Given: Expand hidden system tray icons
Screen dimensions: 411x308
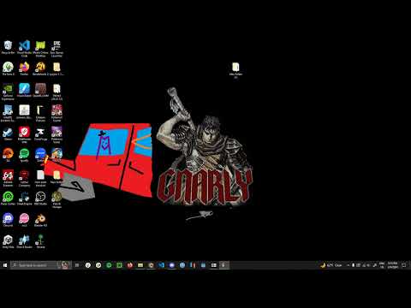Looking at the screenshot, I should [348, 265].
